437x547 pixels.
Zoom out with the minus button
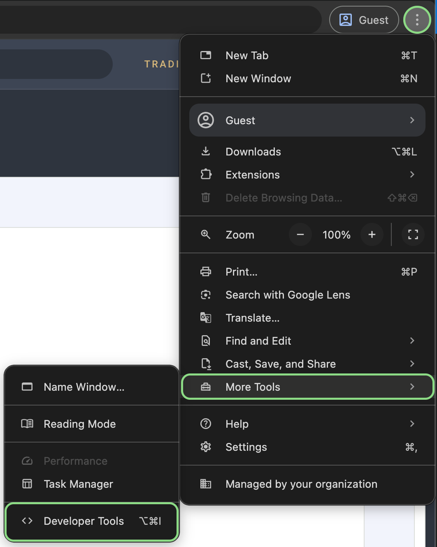coord(300,234)
